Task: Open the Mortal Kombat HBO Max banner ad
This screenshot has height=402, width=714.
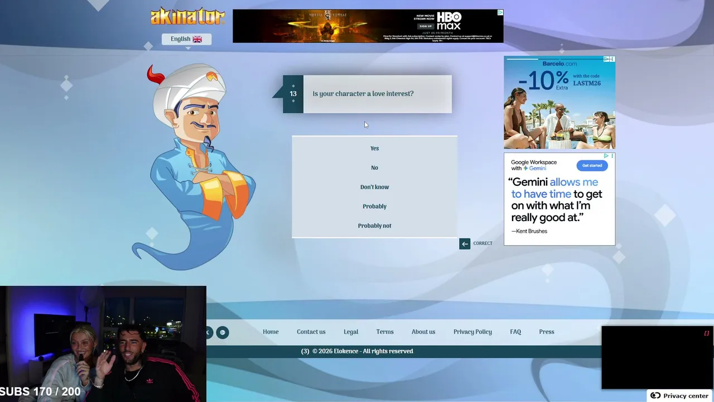Action: point(368,26)
